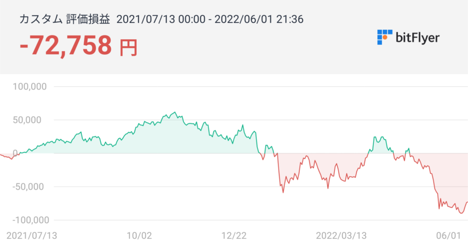This screenshot has height=245, width=468.
Task: Select the 12/22 x-axis date
Action: (234, 236)
